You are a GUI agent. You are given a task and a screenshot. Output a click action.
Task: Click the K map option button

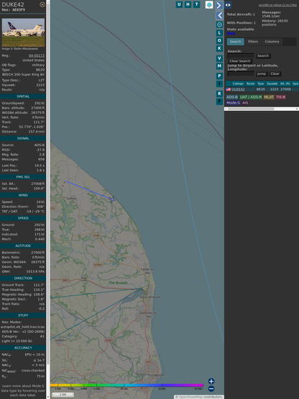pos(219,48)
